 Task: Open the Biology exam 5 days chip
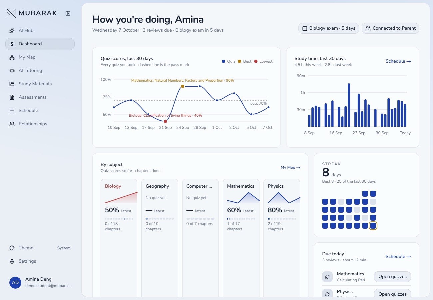tap(329, 28)
